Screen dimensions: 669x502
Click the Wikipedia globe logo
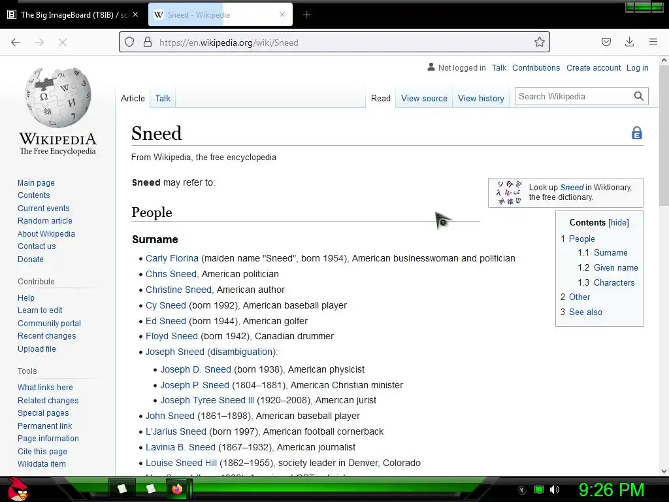pos(57,97)
